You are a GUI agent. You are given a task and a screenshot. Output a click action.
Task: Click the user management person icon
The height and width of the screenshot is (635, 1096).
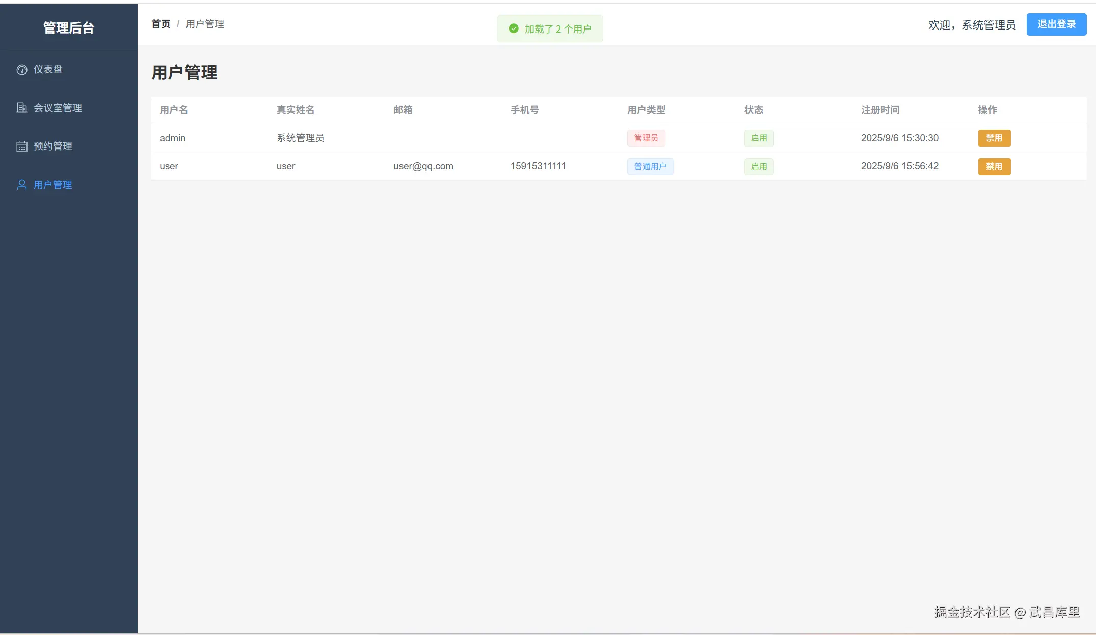[x=22, y=185]
